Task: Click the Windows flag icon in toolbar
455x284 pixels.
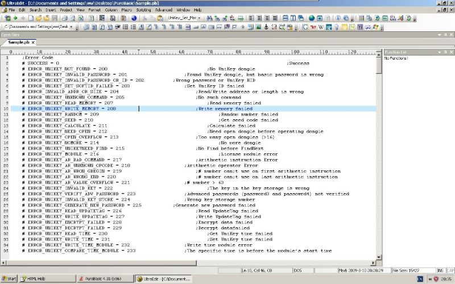Action: coord(376,27)
